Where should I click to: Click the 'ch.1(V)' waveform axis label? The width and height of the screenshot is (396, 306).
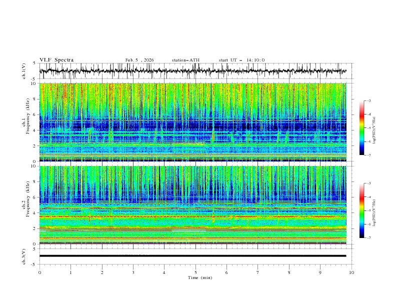click(x=24, y=70)
